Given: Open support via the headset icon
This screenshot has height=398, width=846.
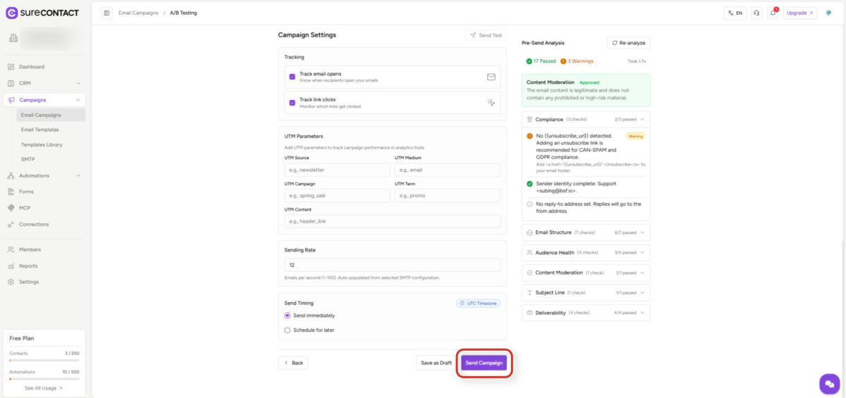Looking at the screenshot, I should [756, 13].
